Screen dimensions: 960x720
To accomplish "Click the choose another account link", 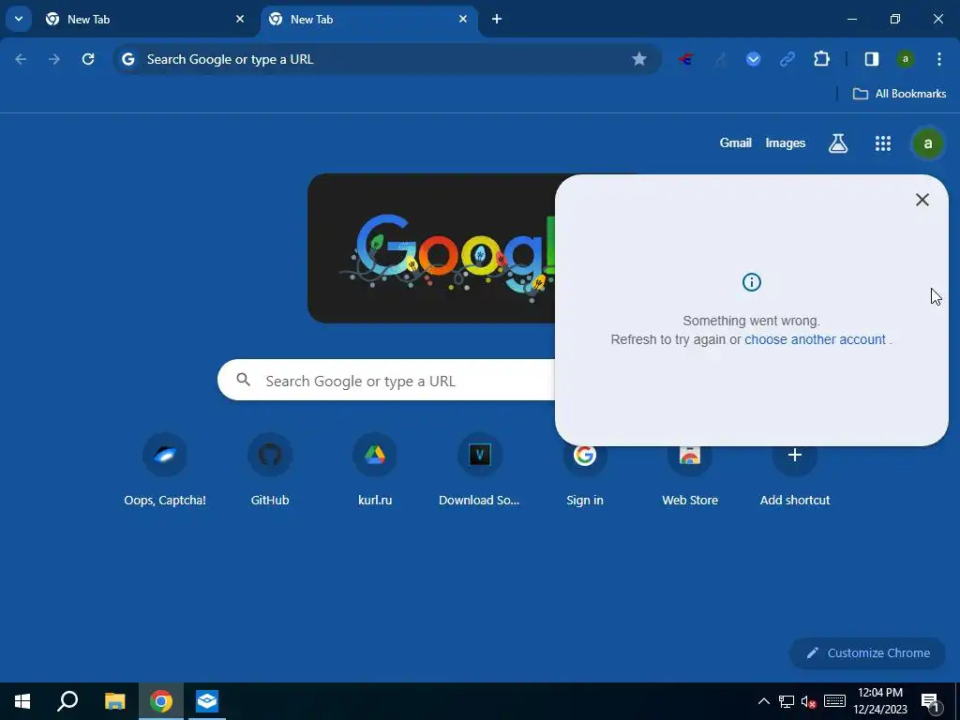I will [815, 339].
